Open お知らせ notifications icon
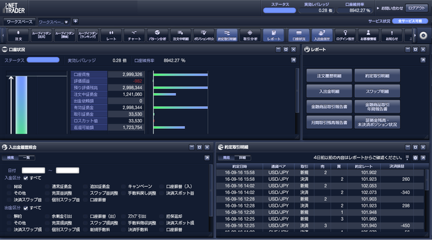 391,35
